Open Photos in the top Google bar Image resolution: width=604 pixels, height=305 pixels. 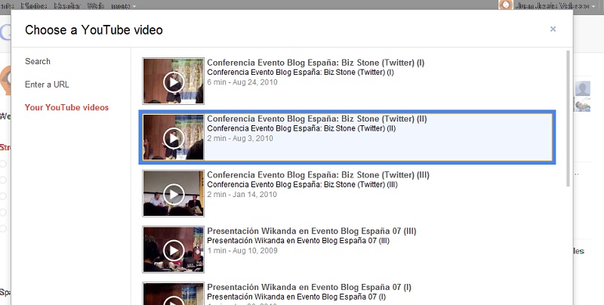tap(34, 6)
